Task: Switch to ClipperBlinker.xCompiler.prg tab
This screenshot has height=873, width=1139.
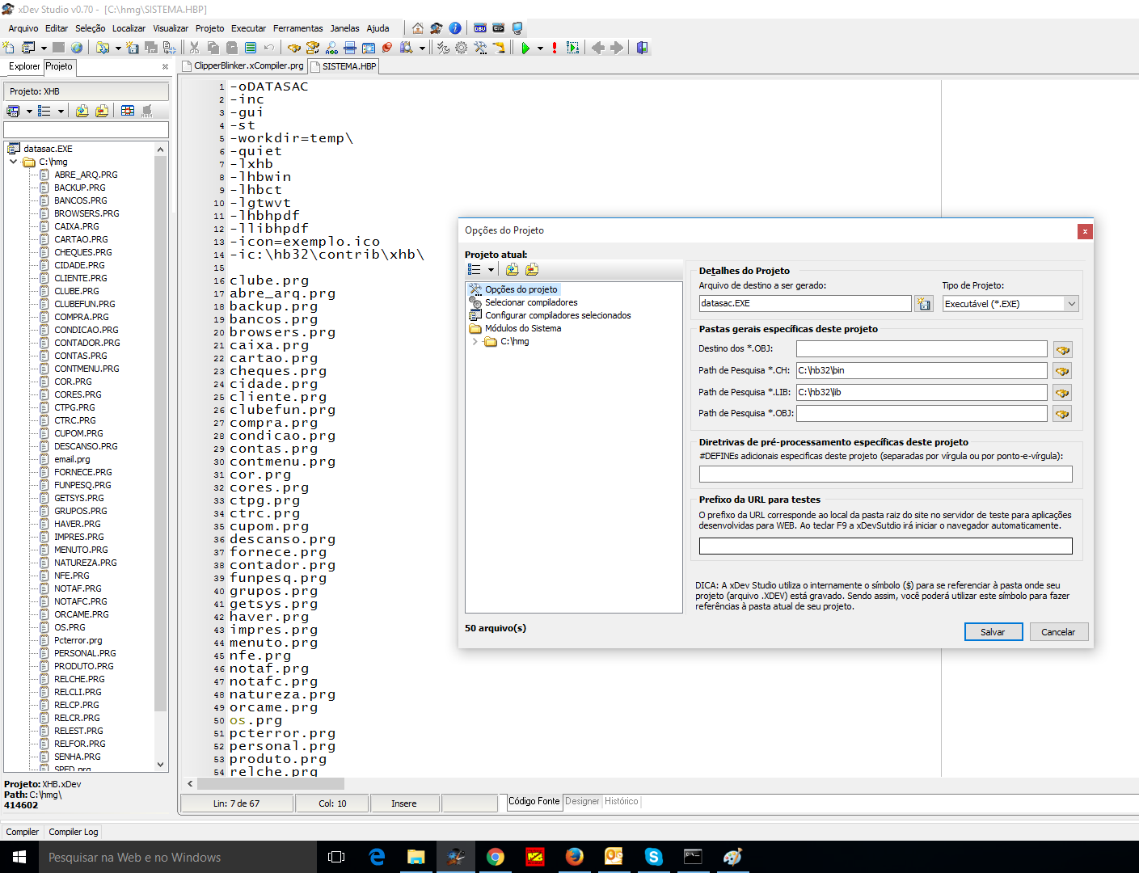Action: click(243, 66)
